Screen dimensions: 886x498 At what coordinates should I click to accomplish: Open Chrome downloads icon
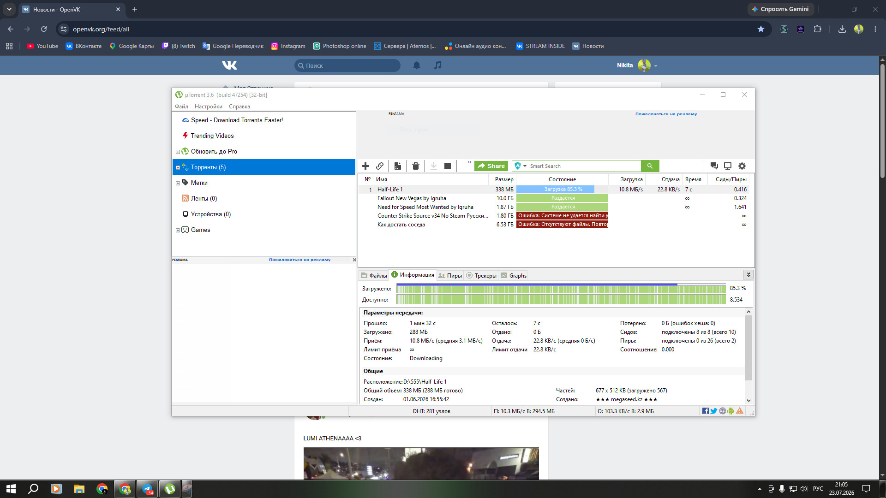842,29
